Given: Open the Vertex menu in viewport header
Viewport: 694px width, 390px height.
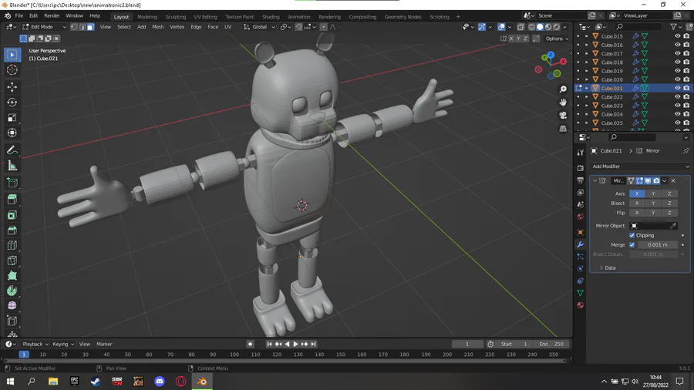Looking at the screenshot, I should [x=177, y=27].
